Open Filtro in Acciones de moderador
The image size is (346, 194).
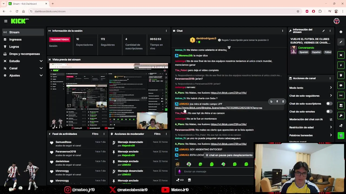[x=157, y=134]
